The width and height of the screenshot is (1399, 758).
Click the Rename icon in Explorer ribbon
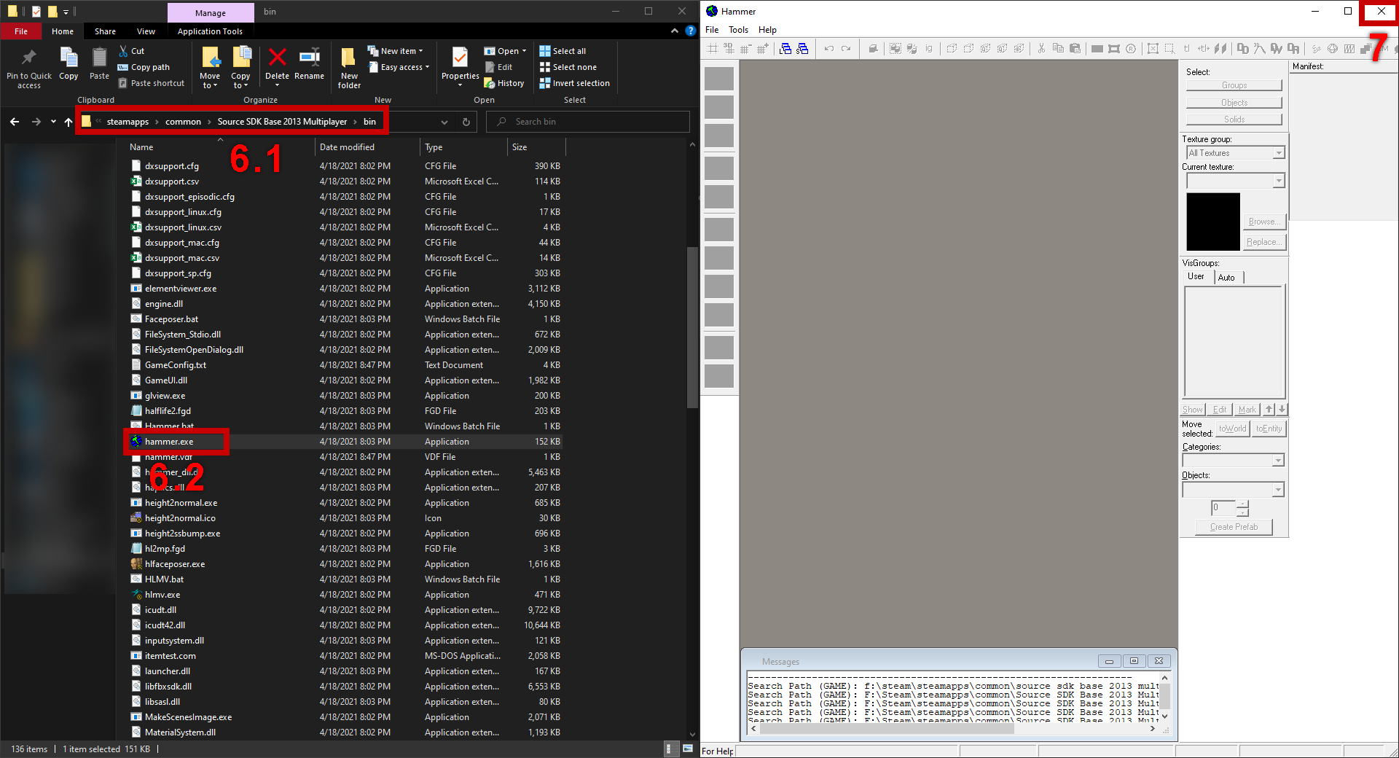(310, 58)
